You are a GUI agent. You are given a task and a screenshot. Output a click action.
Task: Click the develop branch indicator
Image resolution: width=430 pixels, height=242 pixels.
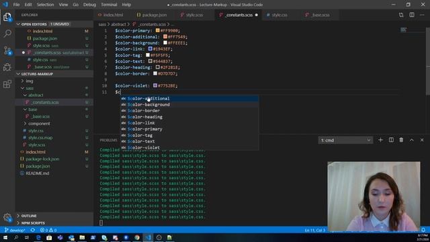[15, 230]
